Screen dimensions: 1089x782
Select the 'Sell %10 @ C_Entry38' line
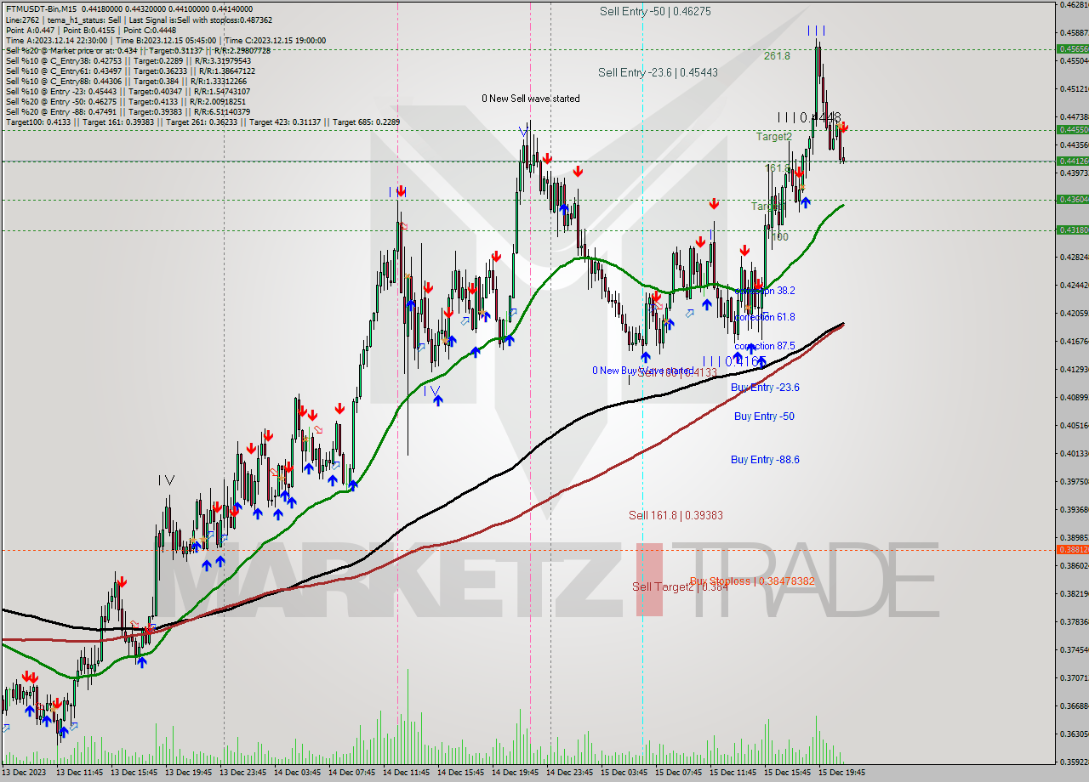coord(127,61)
